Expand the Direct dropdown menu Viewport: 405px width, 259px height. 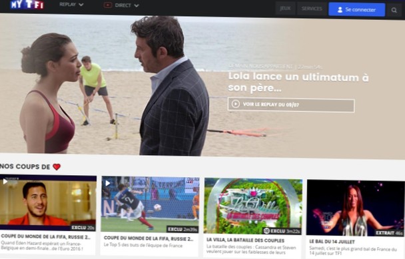tap(127, 5)
